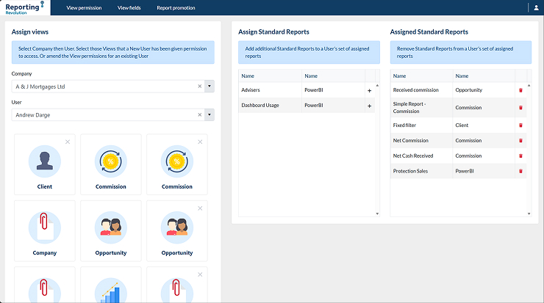
Task: Clear the selected user Andrew Darge
Action: 199,115
